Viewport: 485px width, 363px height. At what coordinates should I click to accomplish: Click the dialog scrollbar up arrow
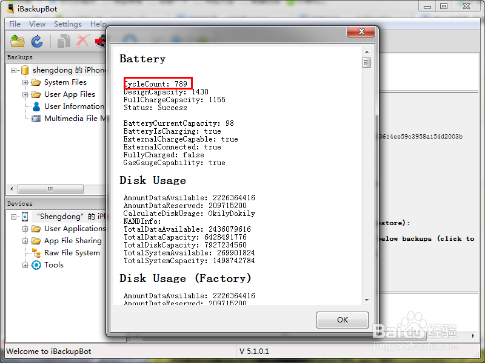(x=367, y=52)
